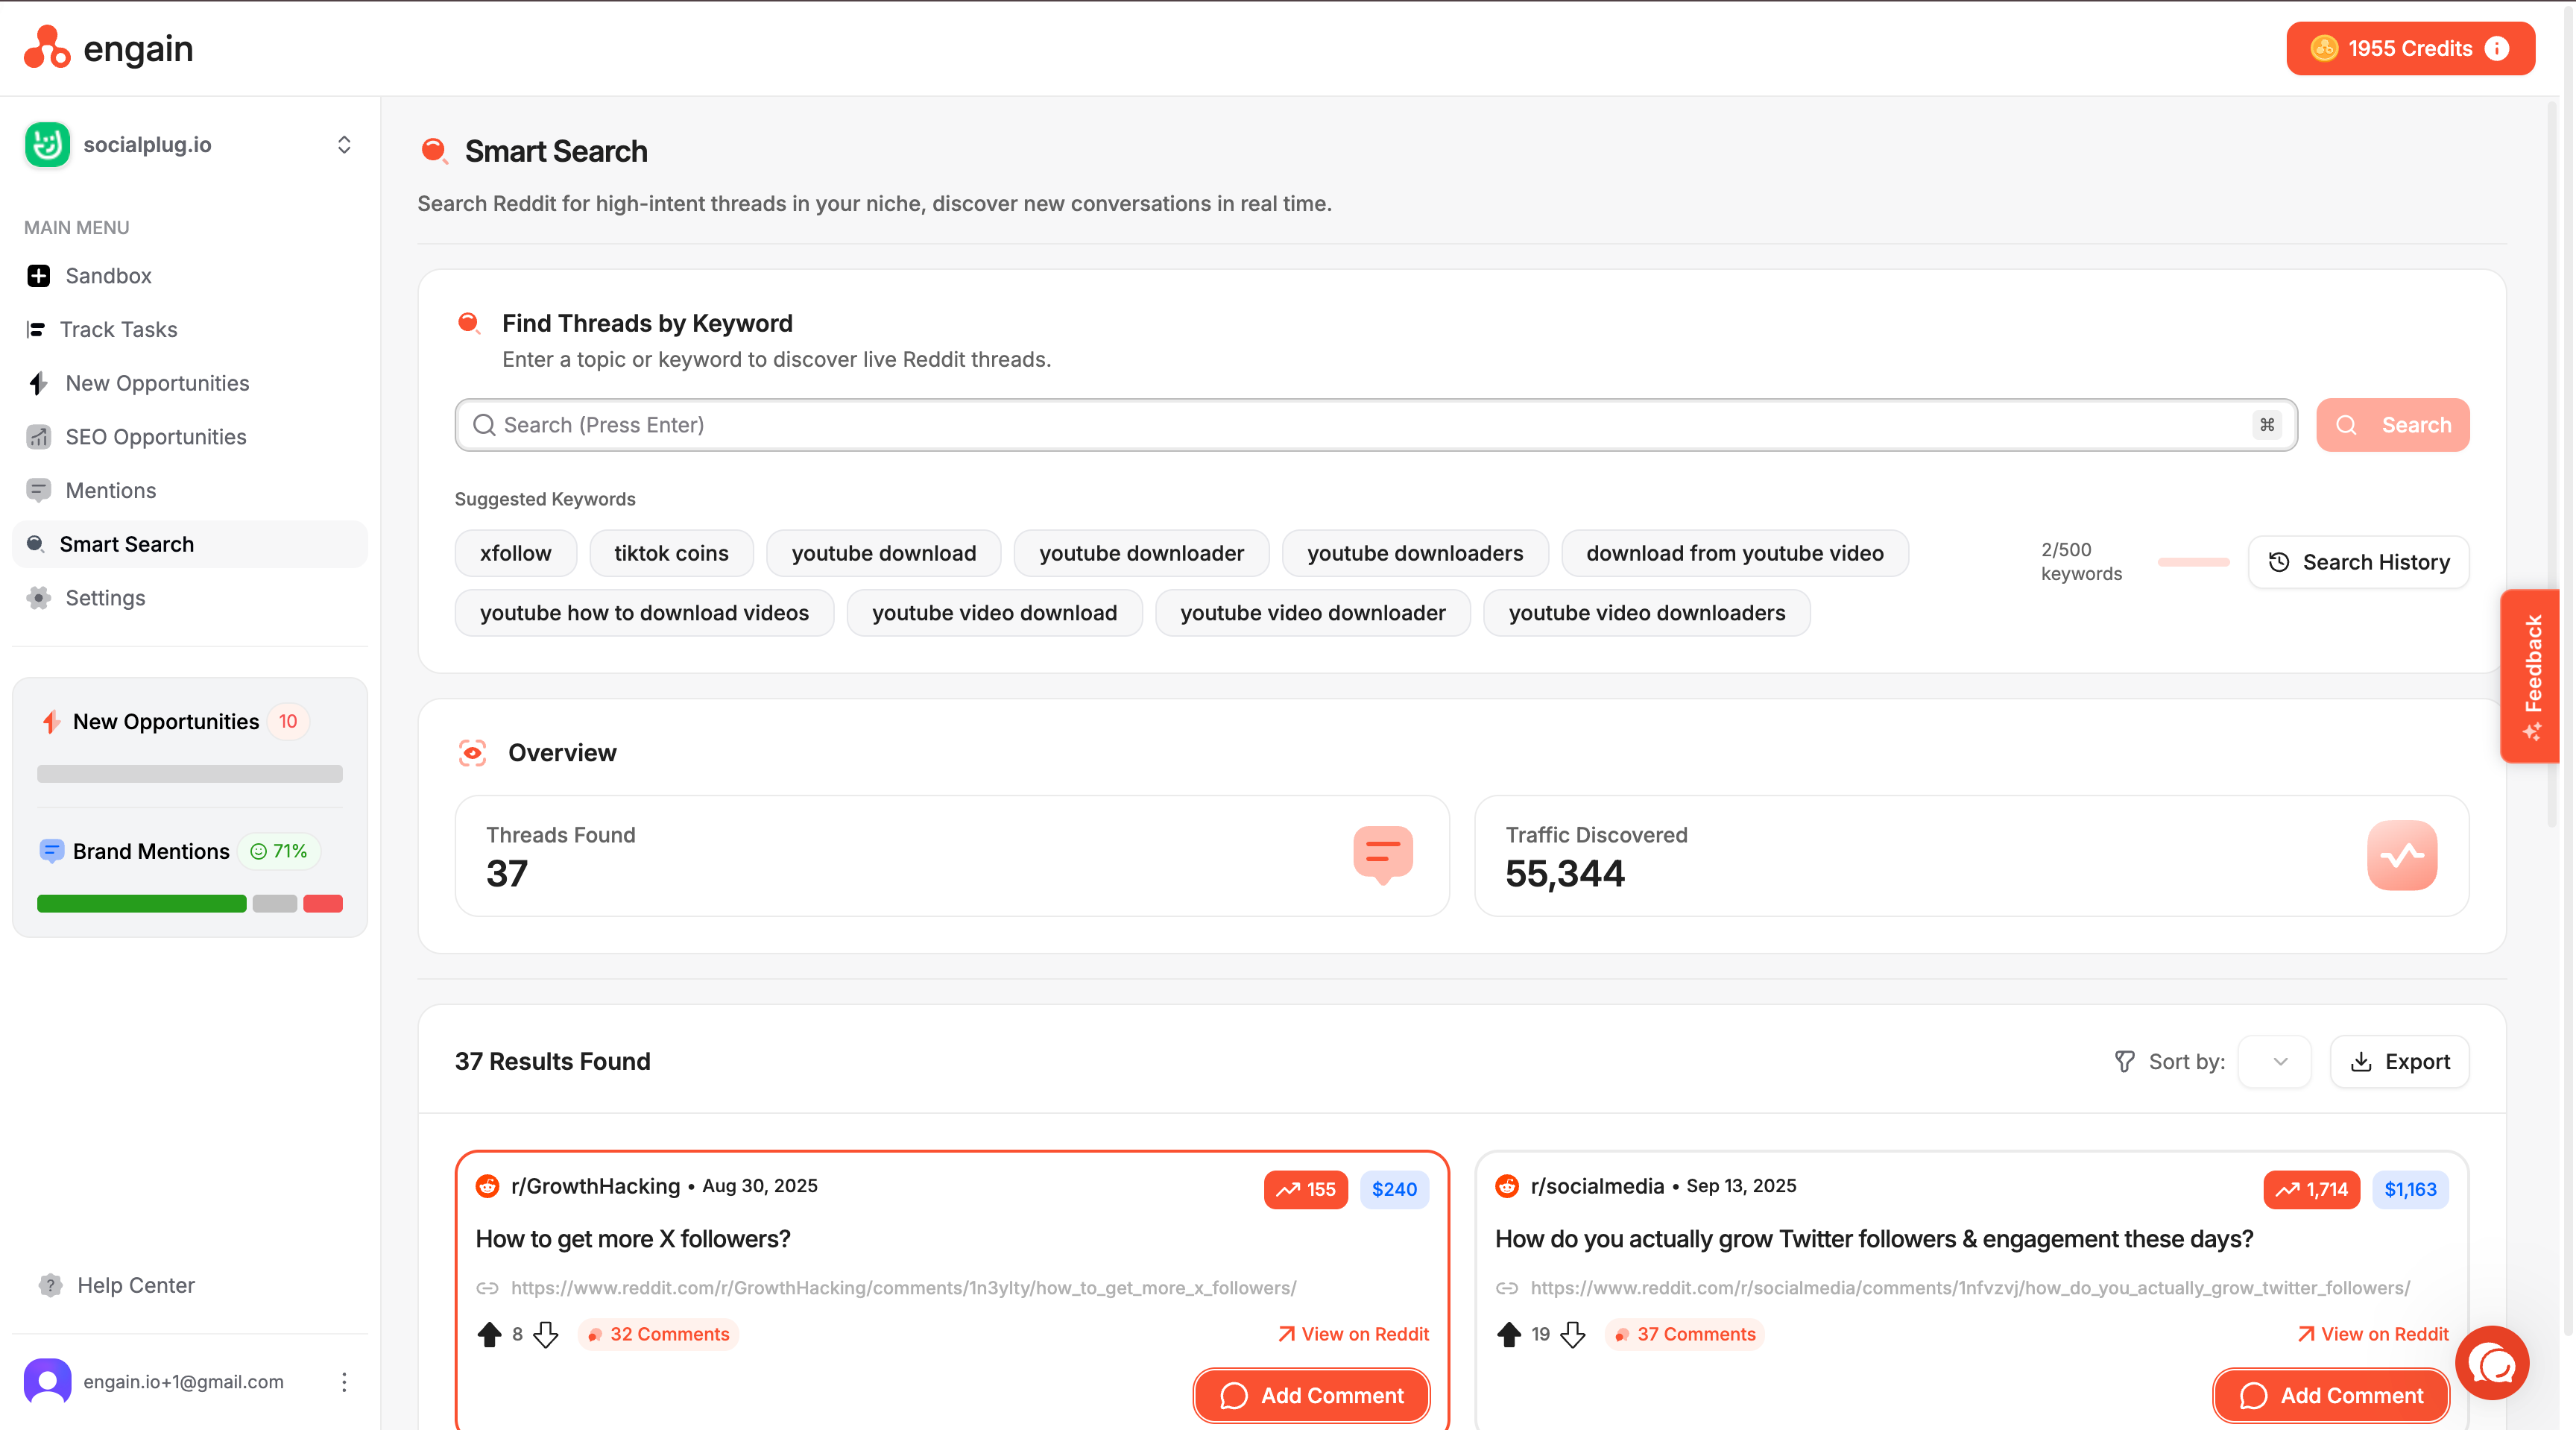Upvote the How to get more X followers thread
Viewport: 2576px width, 1430px height.
(x=489, y=1334)
